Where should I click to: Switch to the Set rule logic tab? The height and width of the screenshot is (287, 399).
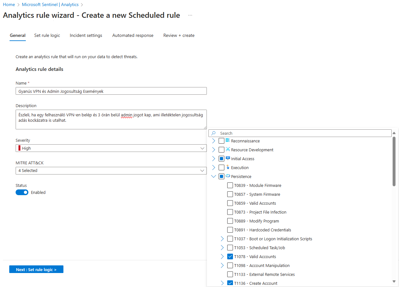tap(47, 35)
